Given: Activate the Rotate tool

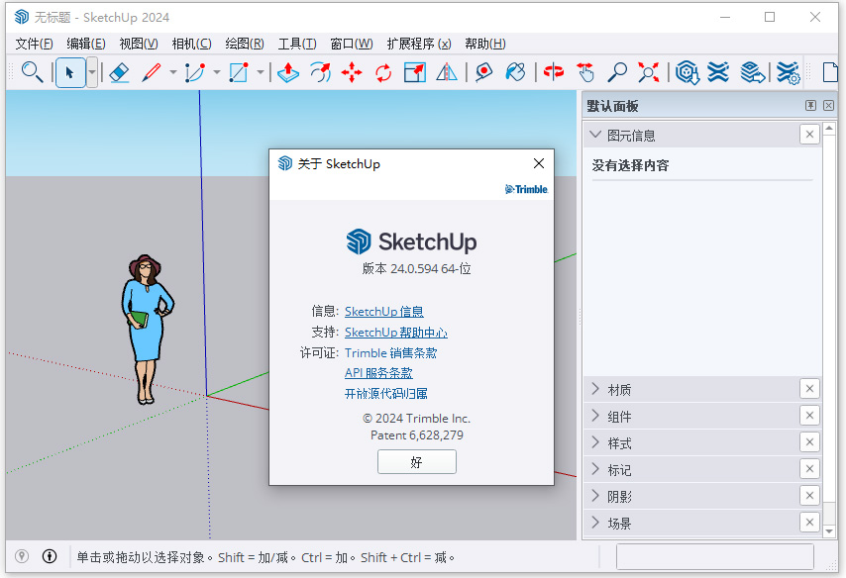Looking at the screenshot, I should pos(385,72).
